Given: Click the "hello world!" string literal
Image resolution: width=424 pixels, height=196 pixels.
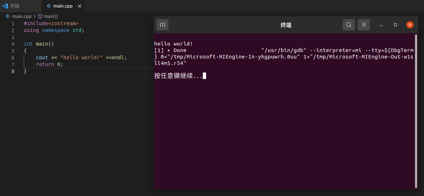Looking at the screenshot, I should coord(81,58).
